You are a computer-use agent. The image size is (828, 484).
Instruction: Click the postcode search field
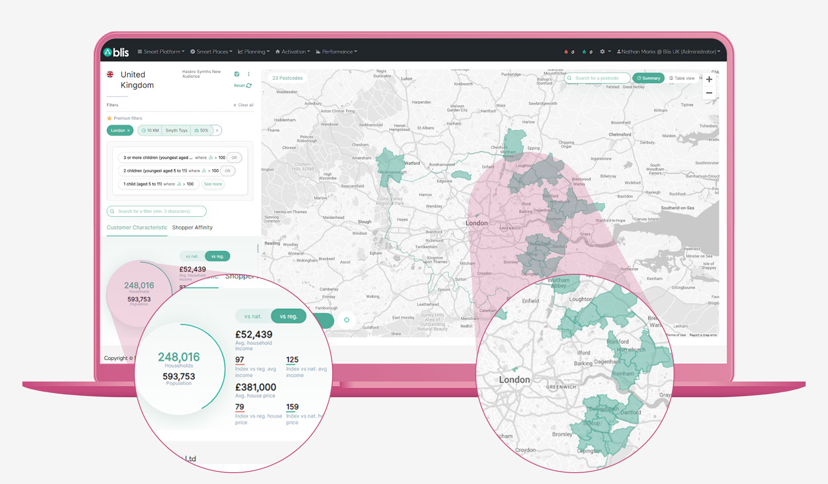(597, 78)
